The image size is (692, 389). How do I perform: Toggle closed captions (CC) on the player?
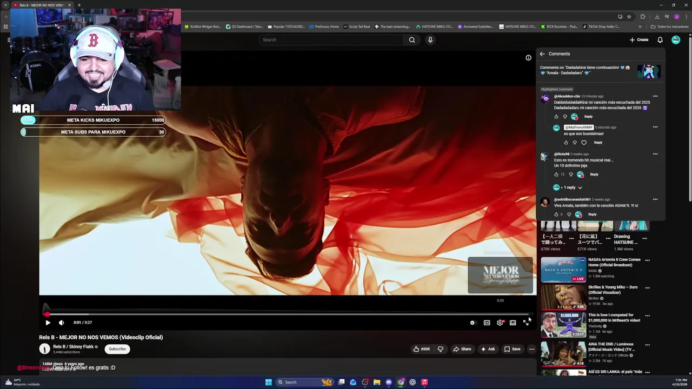(x=487, y=323)
